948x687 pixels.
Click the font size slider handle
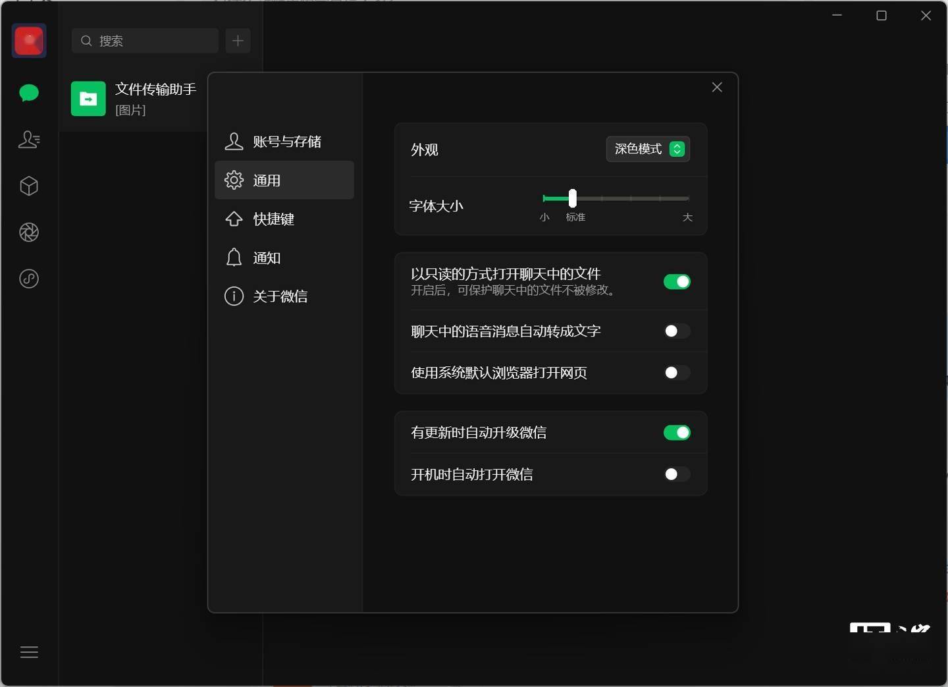(x=572, y=198)
